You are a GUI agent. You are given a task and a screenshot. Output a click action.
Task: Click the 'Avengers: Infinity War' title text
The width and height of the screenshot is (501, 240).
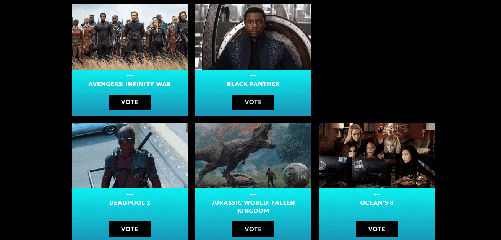click(130, 84)
